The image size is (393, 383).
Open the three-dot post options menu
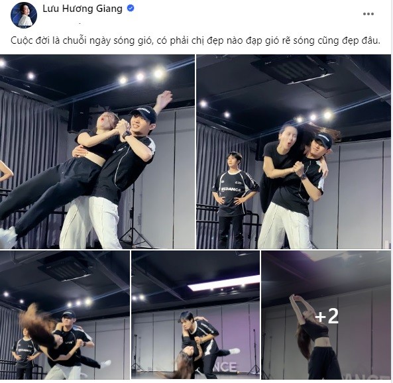(x=368, y=14)
